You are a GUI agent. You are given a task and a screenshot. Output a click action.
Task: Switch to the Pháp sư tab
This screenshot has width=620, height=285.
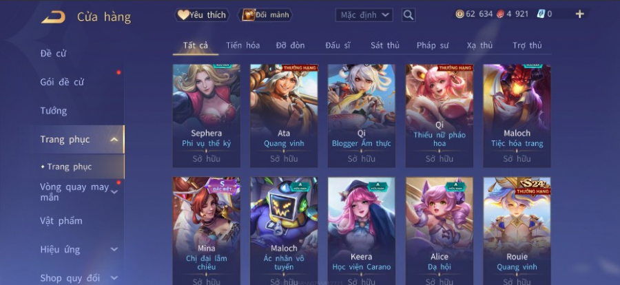(x=433, y=45)
